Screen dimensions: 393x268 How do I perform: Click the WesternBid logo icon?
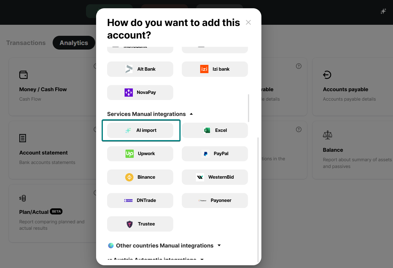[200, 177]
